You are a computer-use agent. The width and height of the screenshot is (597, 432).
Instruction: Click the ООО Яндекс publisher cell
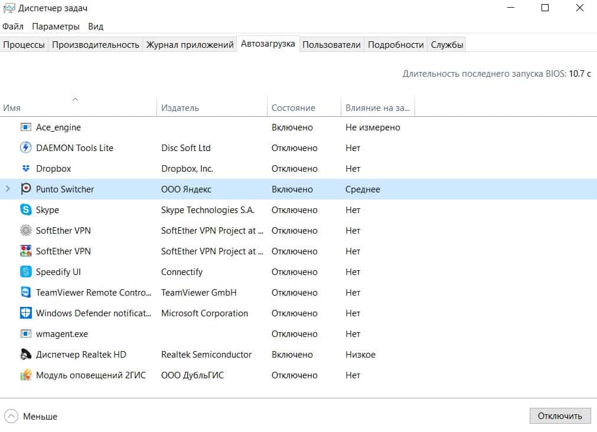pyautogui.click(x=186, y=189)
